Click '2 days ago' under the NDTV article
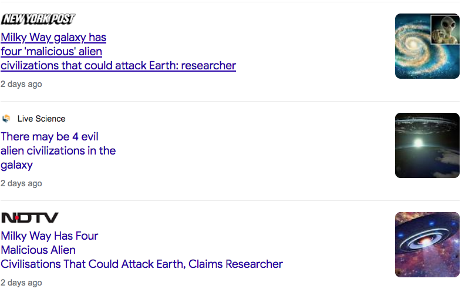 pyautogui.click(x=21, y=283)
